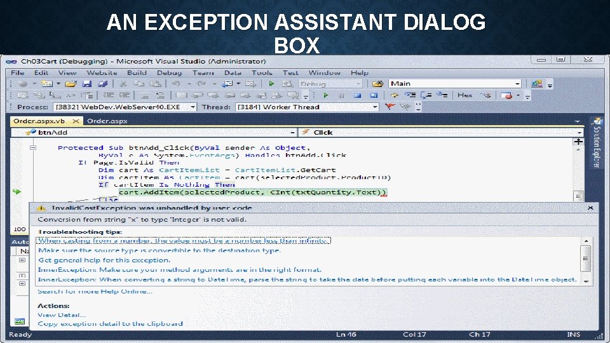Open the Team menu
The image size is (610, 343).
[203, 72]
